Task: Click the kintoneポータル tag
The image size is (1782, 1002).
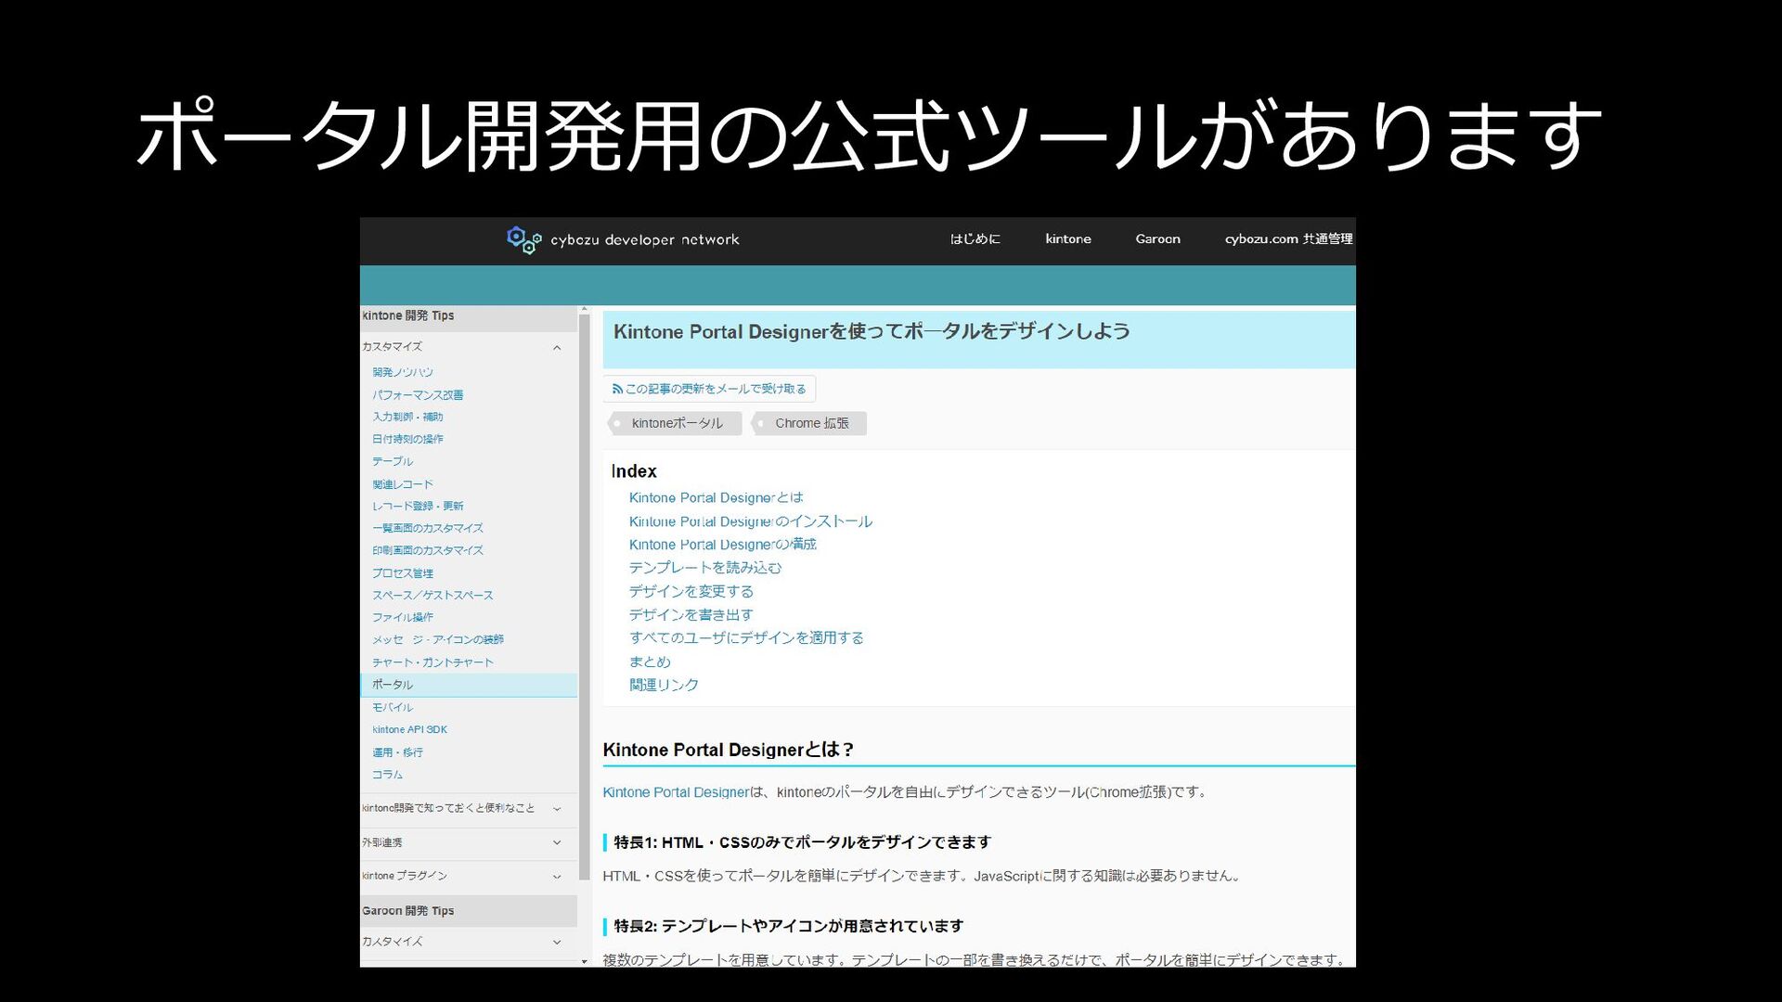Action: tap(675, 423)
